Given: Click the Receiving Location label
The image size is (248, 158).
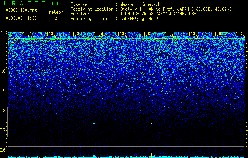Looking at the screenshot, I should pos(92,9).
